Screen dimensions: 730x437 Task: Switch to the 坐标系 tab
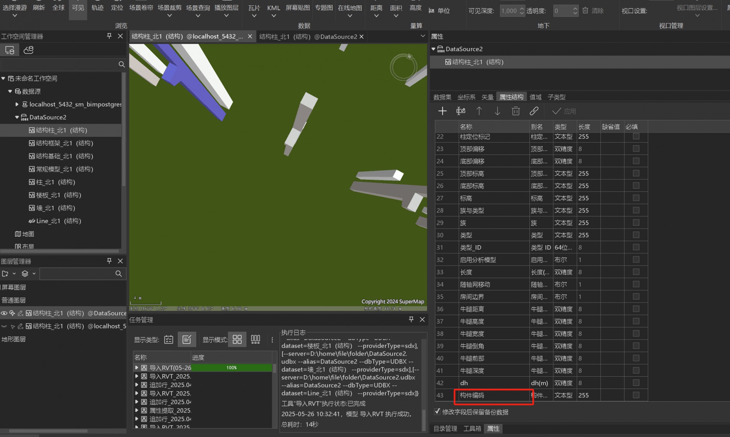466,97
